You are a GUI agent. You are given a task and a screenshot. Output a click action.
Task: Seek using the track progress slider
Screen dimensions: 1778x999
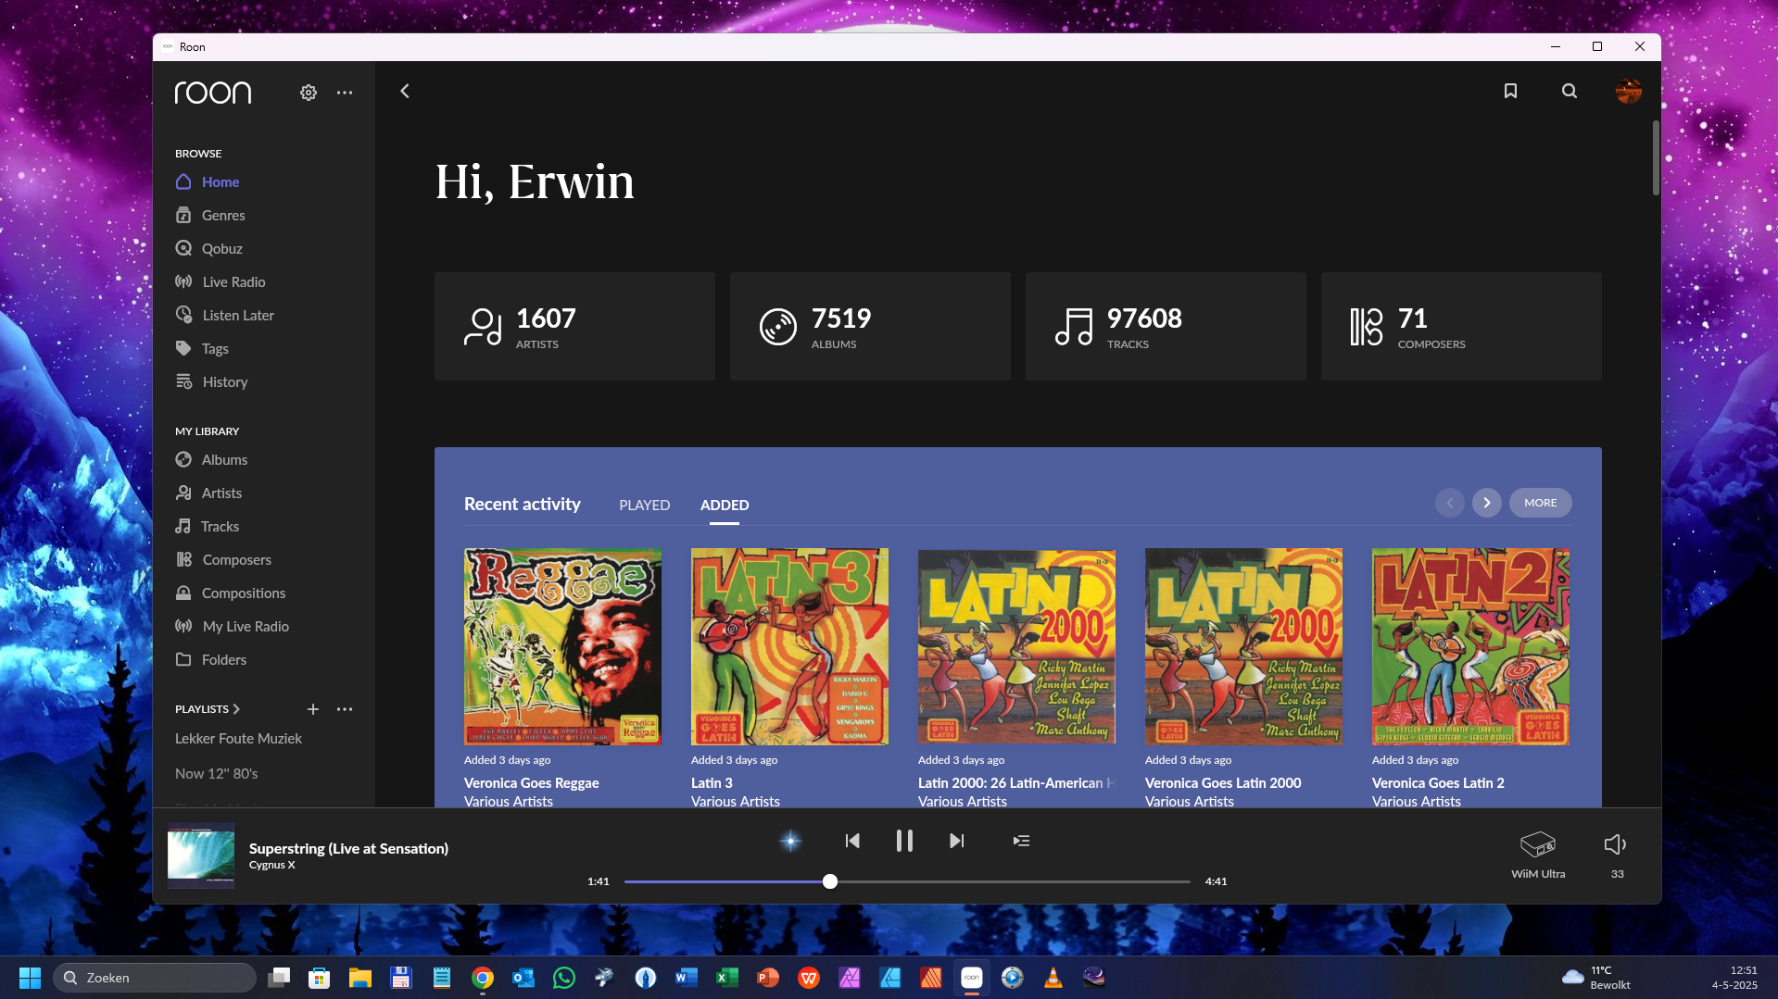[x=907, y=881]
